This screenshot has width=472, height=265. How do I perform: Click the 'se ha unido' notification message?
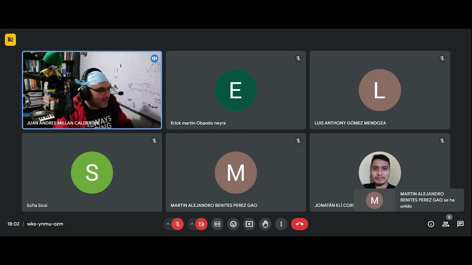coord(427,200)
